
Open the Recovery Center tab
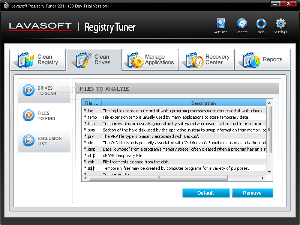[206, 60]
